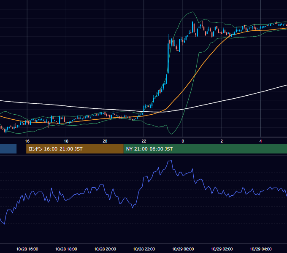This screenshot has width=287, height=253.
Task: Click the 10/29 00:00 date label
Action: (x=183, y=249)
